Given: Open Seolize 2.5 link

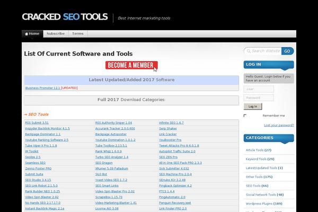Looking at the screenshot, I should coord(33,157).
